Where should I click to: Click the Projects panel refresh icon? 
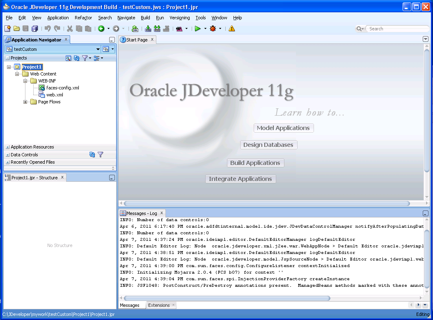76,58
